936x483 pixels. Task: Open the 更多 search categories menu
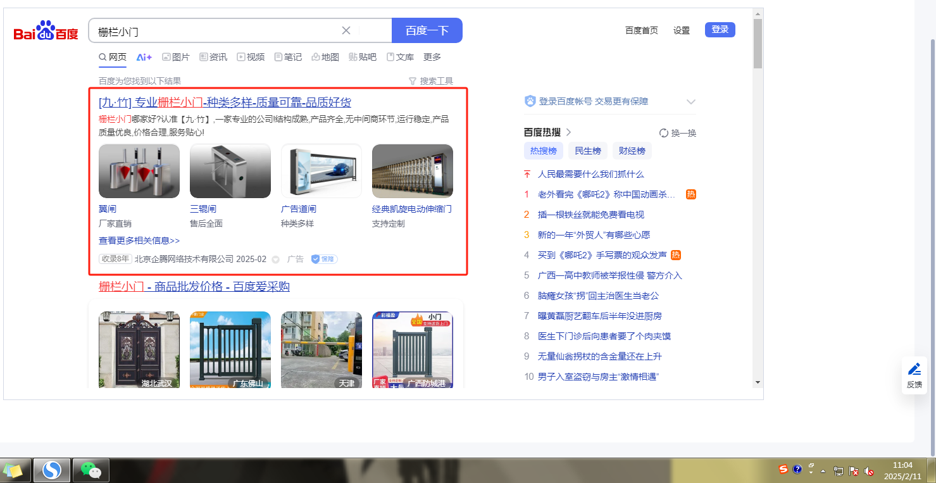[432, 57]
